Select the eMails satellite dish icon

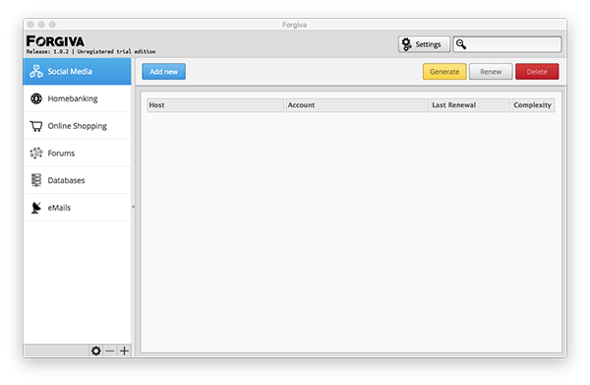click(36, 208)
